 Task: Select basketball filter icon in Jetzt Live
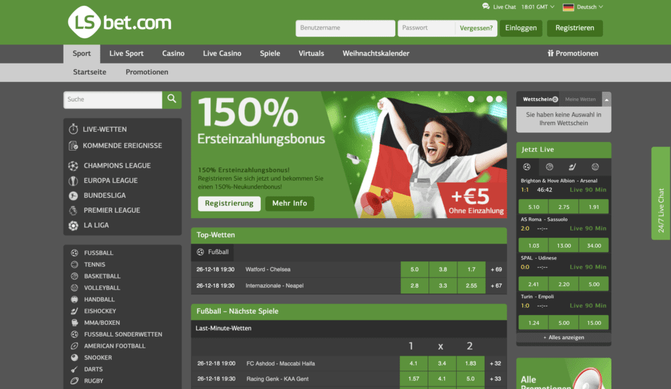550,167
